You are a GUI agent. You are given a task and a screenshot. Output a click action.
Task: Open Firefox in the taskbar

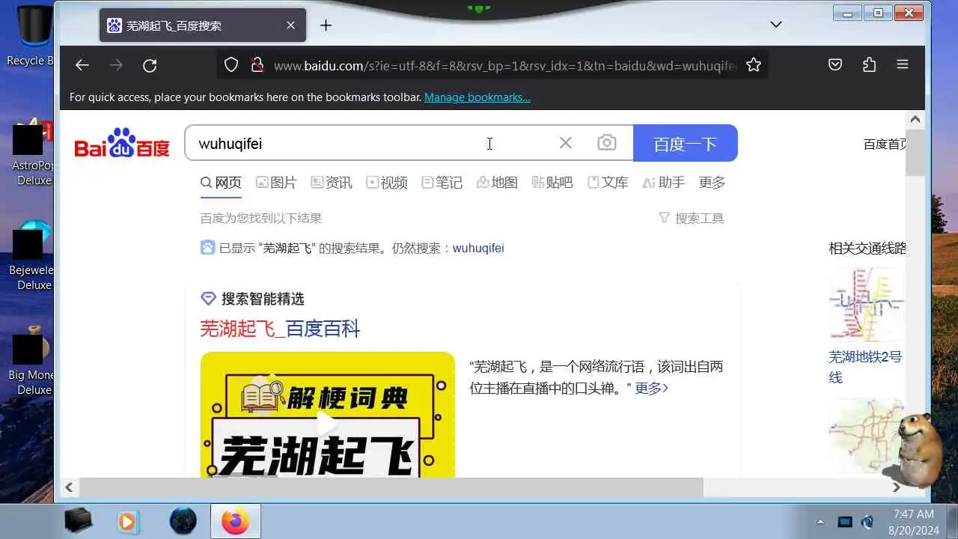click(236, 521)
